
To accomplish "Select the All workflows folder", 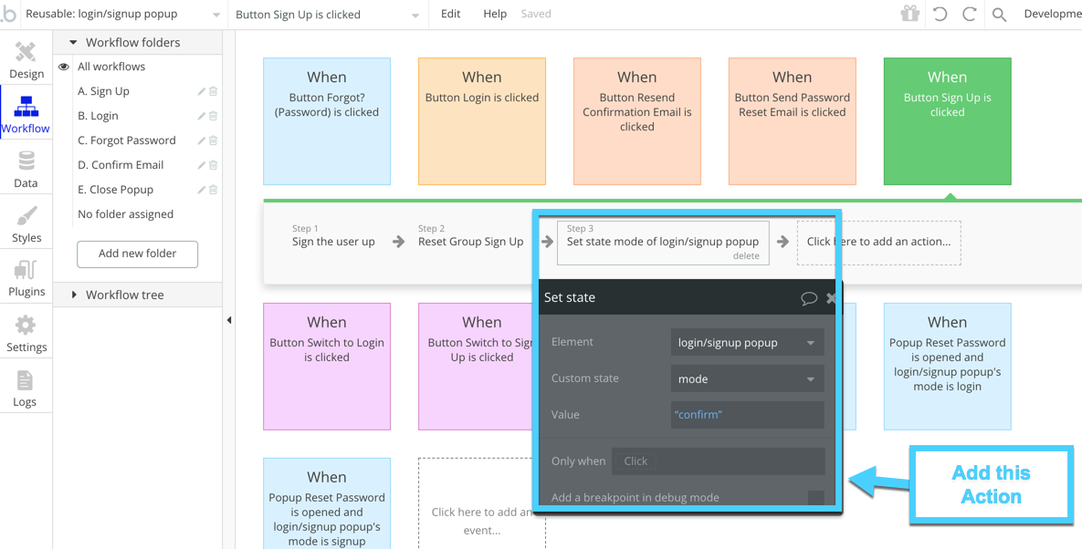I will click(111, 67).
